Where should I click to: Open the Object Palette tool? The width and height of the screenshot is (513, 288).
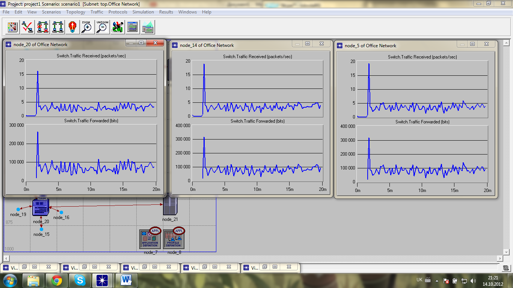12,27
